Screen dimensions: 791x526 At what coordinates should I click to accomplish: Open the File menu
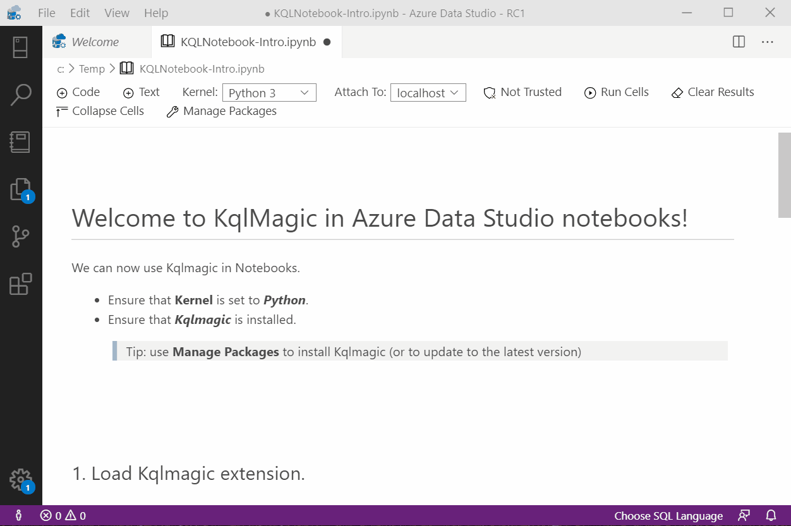(x=46, y=13)
